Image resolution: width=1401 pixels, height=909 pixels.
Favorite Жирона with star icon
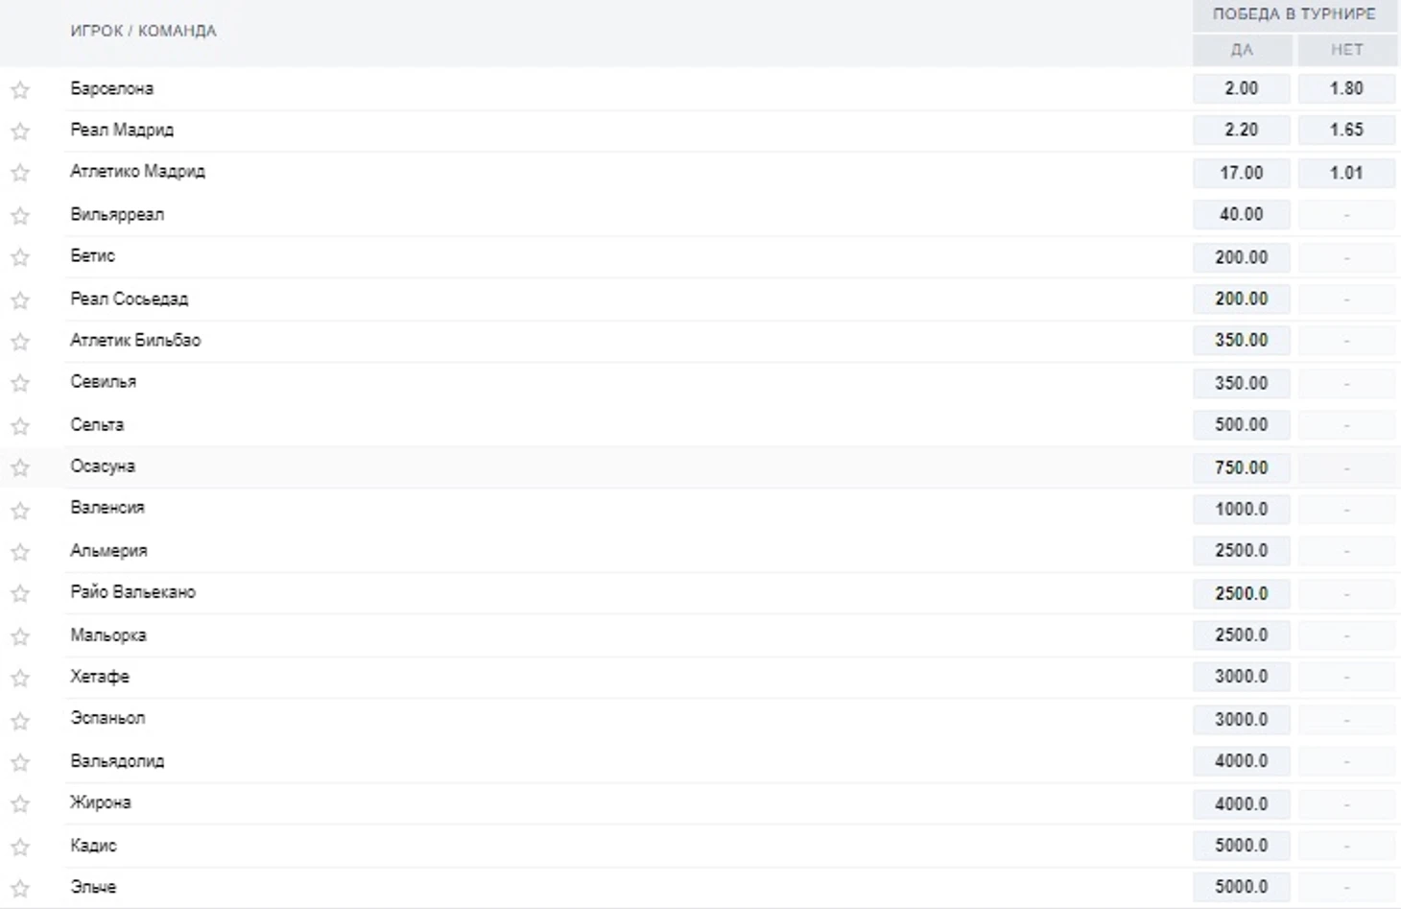click(20, 804)
